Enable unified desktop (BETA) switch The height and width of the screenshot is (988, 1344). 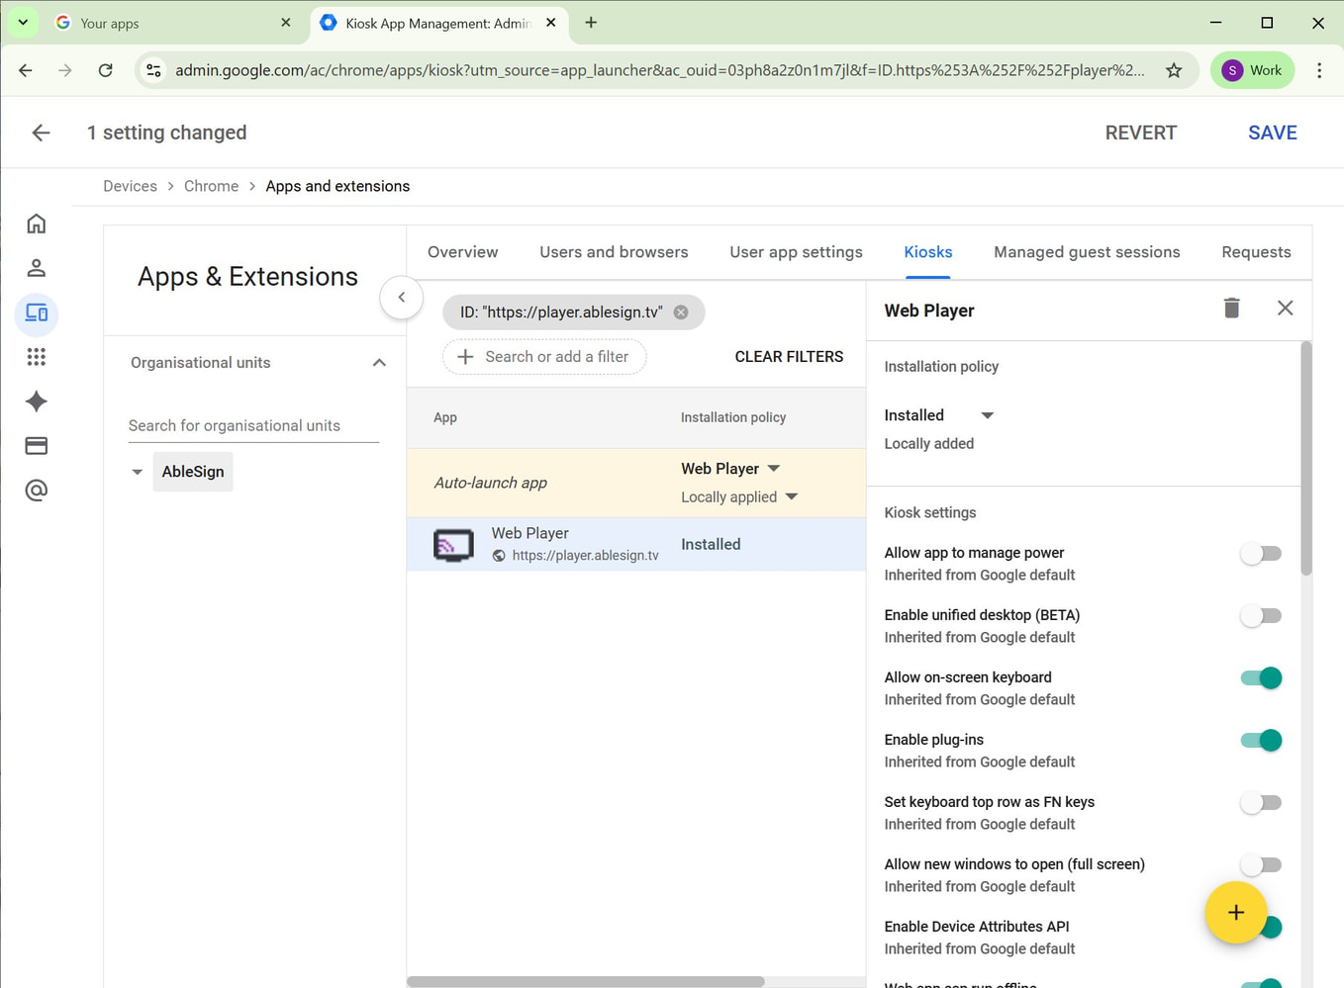(1260, 615)
